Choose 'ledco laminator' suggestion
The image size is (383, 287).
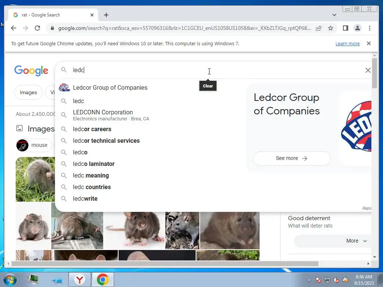[150, 164]
